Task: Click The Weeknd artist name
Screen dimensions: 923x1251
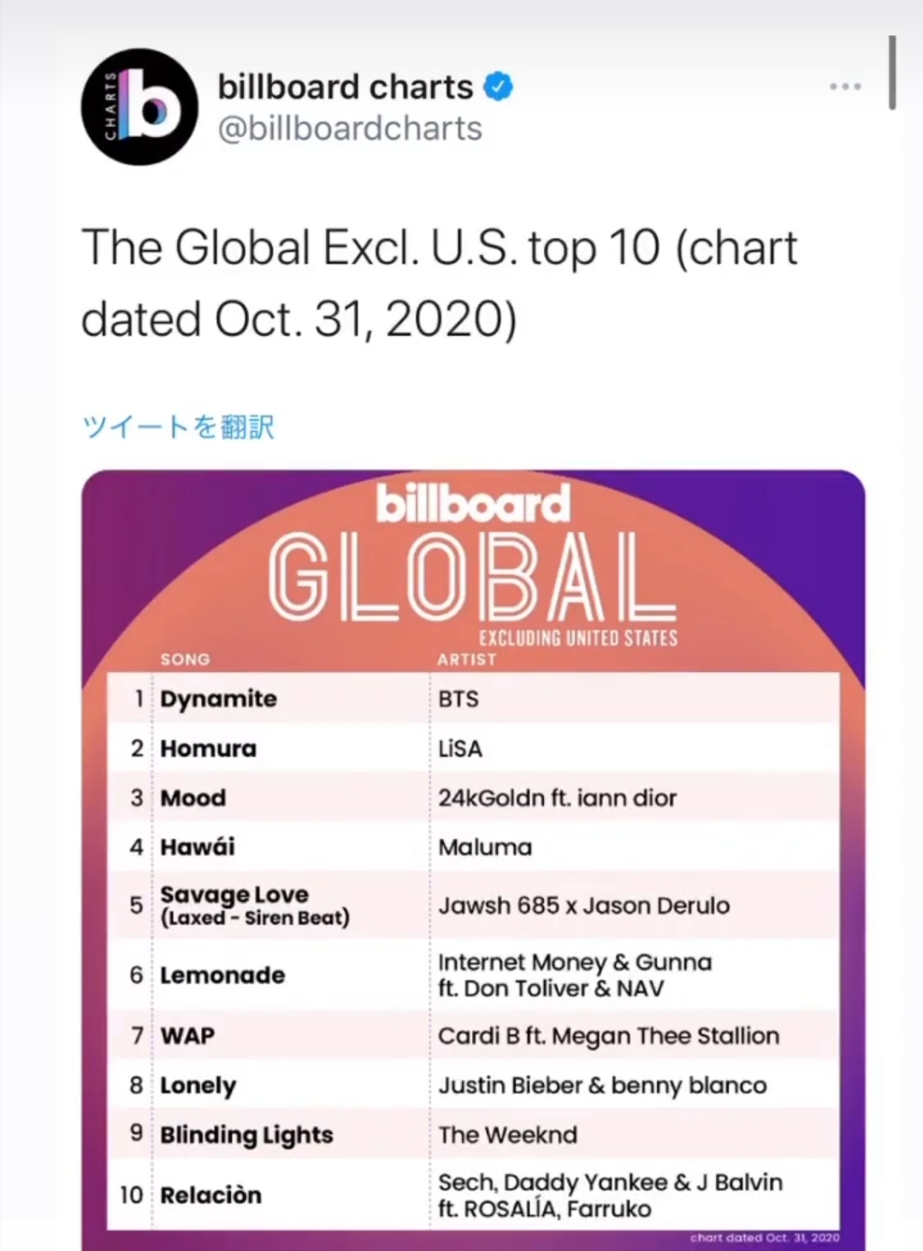Action: pos(507,1135)
